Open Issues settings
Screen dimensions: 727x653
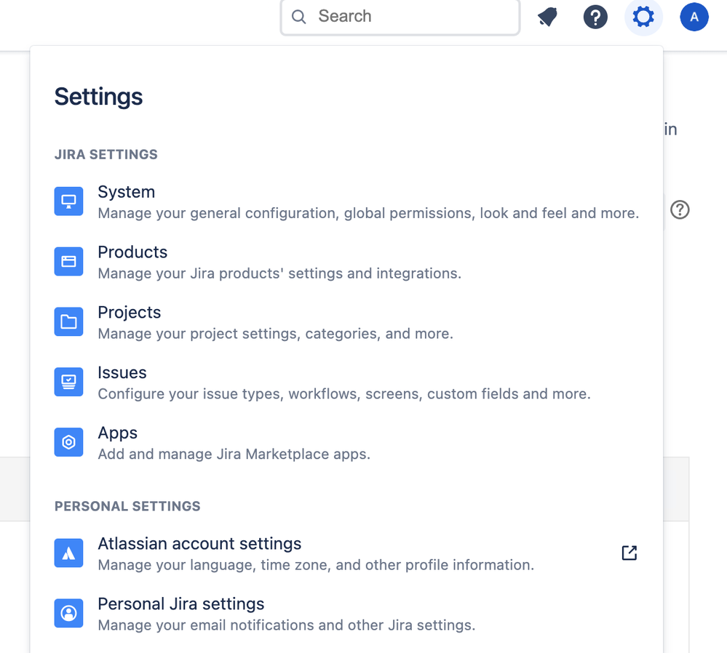347,382
